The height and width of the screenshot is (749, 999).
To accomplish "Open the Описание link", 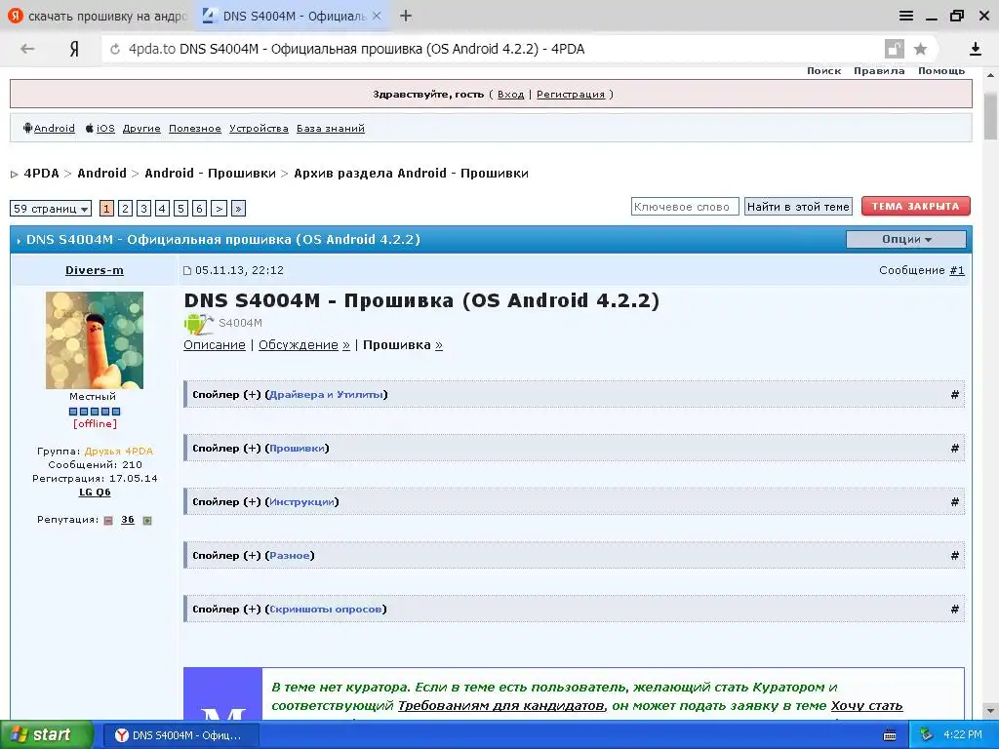I will click(215, 344).
